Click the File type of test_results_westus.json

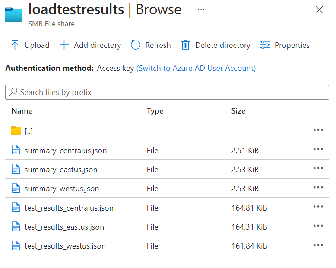pos(152,246)
